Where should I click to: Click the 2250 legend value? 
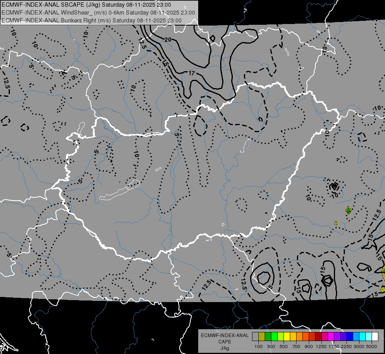click(x=346, y=347)
